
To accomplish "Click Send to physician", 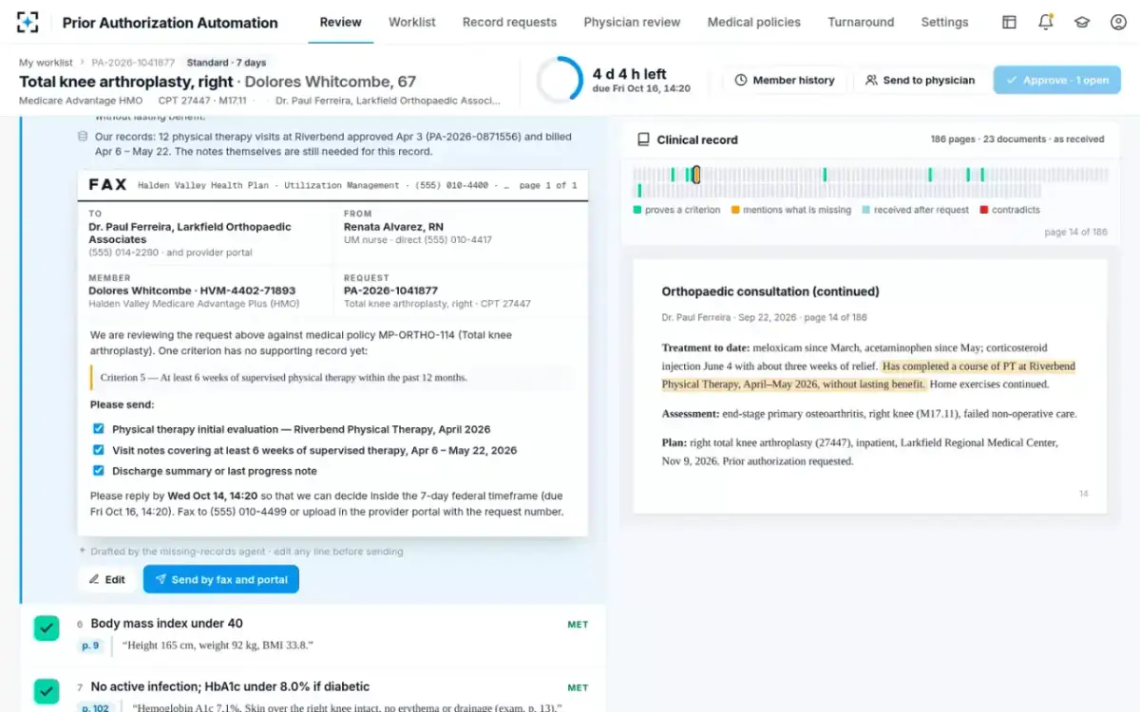I will 920,80.
